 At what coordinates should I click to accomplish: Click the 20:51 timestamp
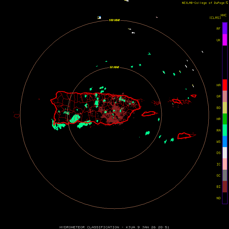[x=164, y=227]
